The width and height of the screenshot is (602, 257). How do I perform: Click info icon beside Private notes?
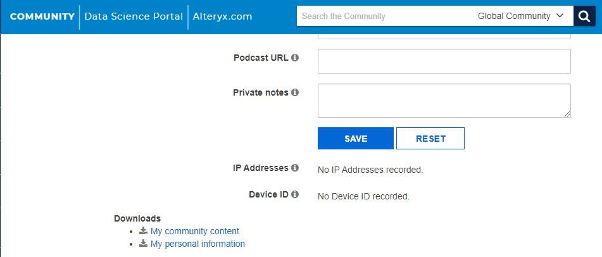point(295,92)
